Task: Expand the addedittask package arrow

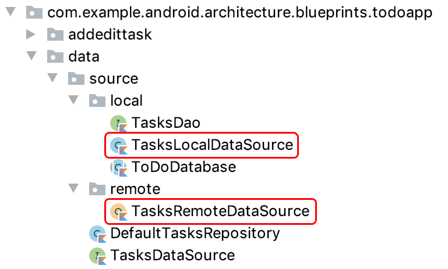Action: [31, 35]
